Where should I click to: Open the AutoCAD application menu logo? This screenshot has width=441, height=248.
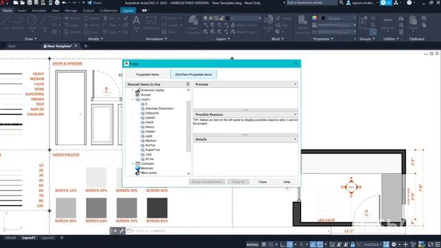coord(3,3)
